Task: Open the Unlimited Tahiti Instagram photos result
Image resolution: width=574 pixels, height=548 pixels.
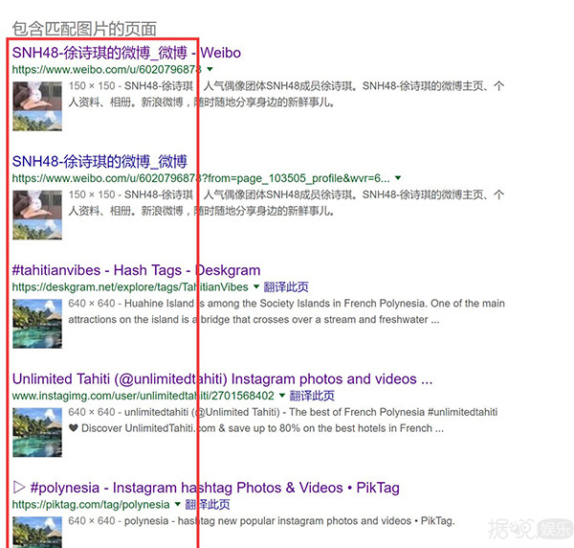Action: tap(222, 379)
